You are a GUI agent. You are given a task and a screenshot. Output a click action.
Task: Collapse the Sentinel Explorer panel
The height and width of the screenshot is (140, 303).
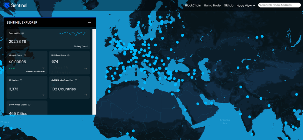click(x=89, y=22)
